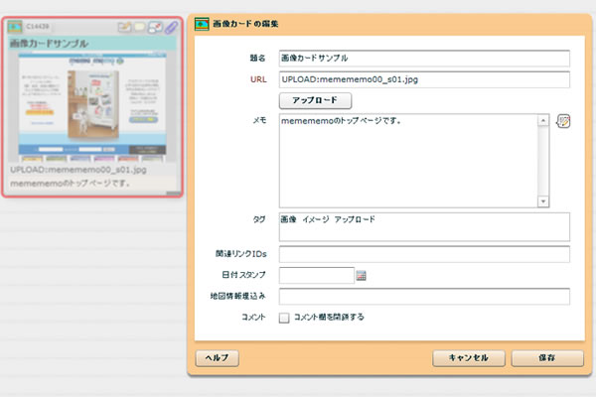Click the image card type icon on the card
Screen dimensions: 596x397
pos(16,28)
